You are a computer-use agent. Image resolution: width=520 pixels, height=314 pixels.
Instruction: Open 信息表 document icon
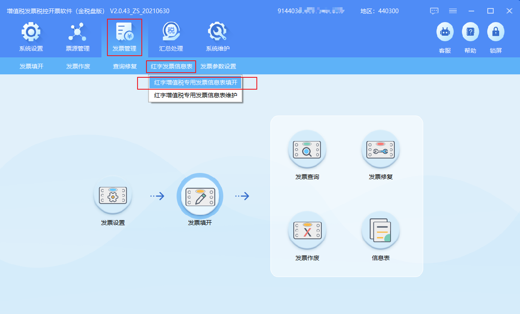point(380,231)
